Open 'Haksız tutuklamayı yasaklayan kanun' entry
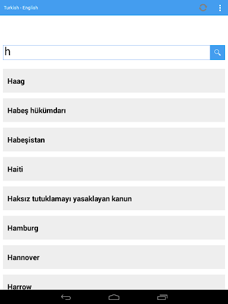This screenshot has width=228, height=304. click(114, 198)
